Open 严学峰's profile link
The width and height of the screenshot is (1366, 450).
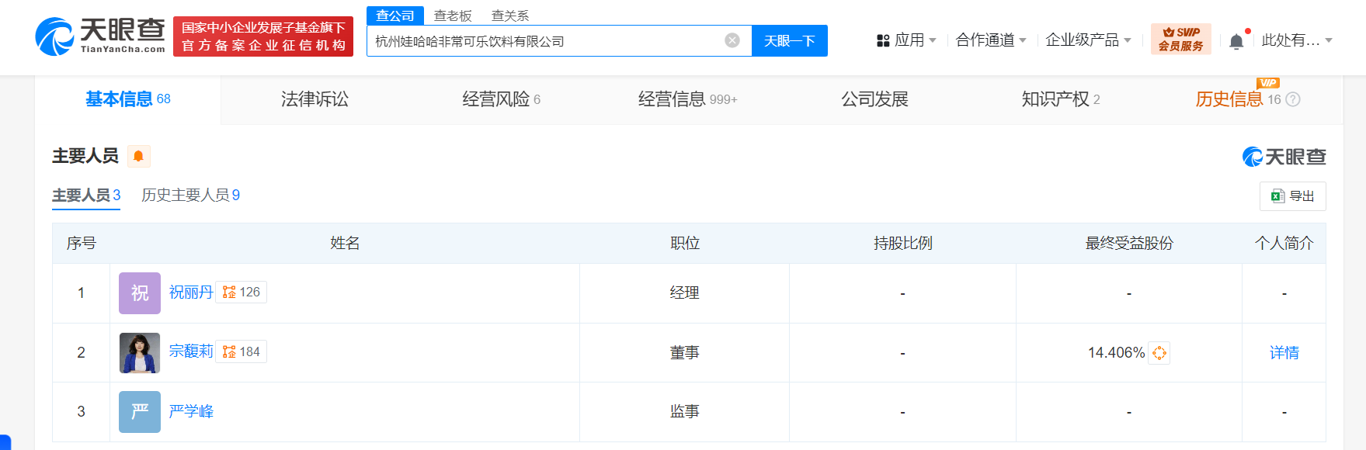click(191, 411)
